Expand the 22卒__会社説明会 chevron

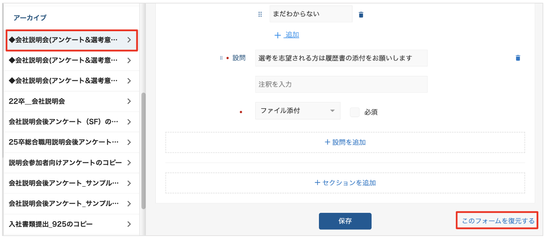point(129,101)
